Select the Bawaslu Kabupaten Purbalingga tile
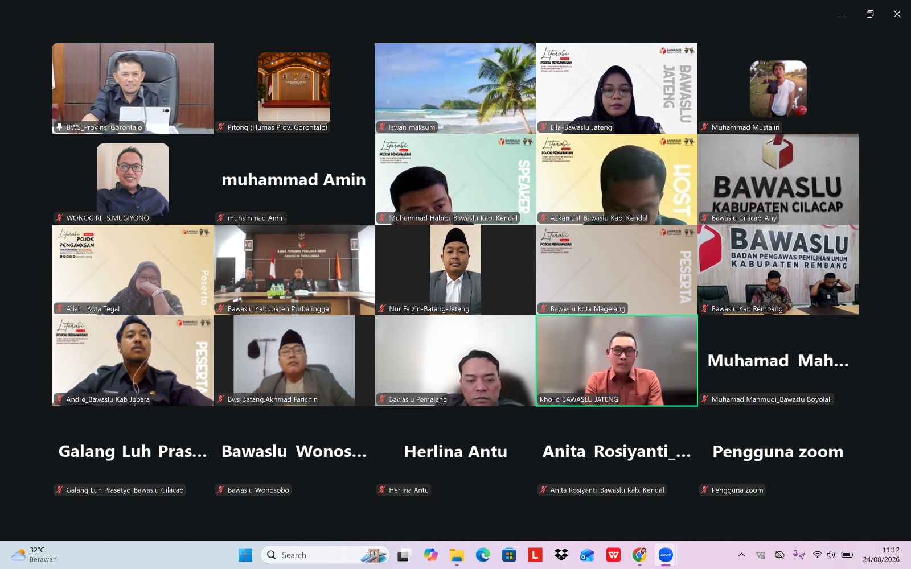This screenshot has width=911, height=569. 294,270
